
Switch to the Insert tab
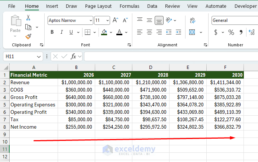pos(52,6)
